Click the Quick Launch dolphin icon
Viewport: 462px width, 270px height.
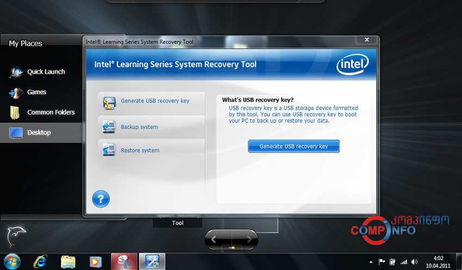16,72
